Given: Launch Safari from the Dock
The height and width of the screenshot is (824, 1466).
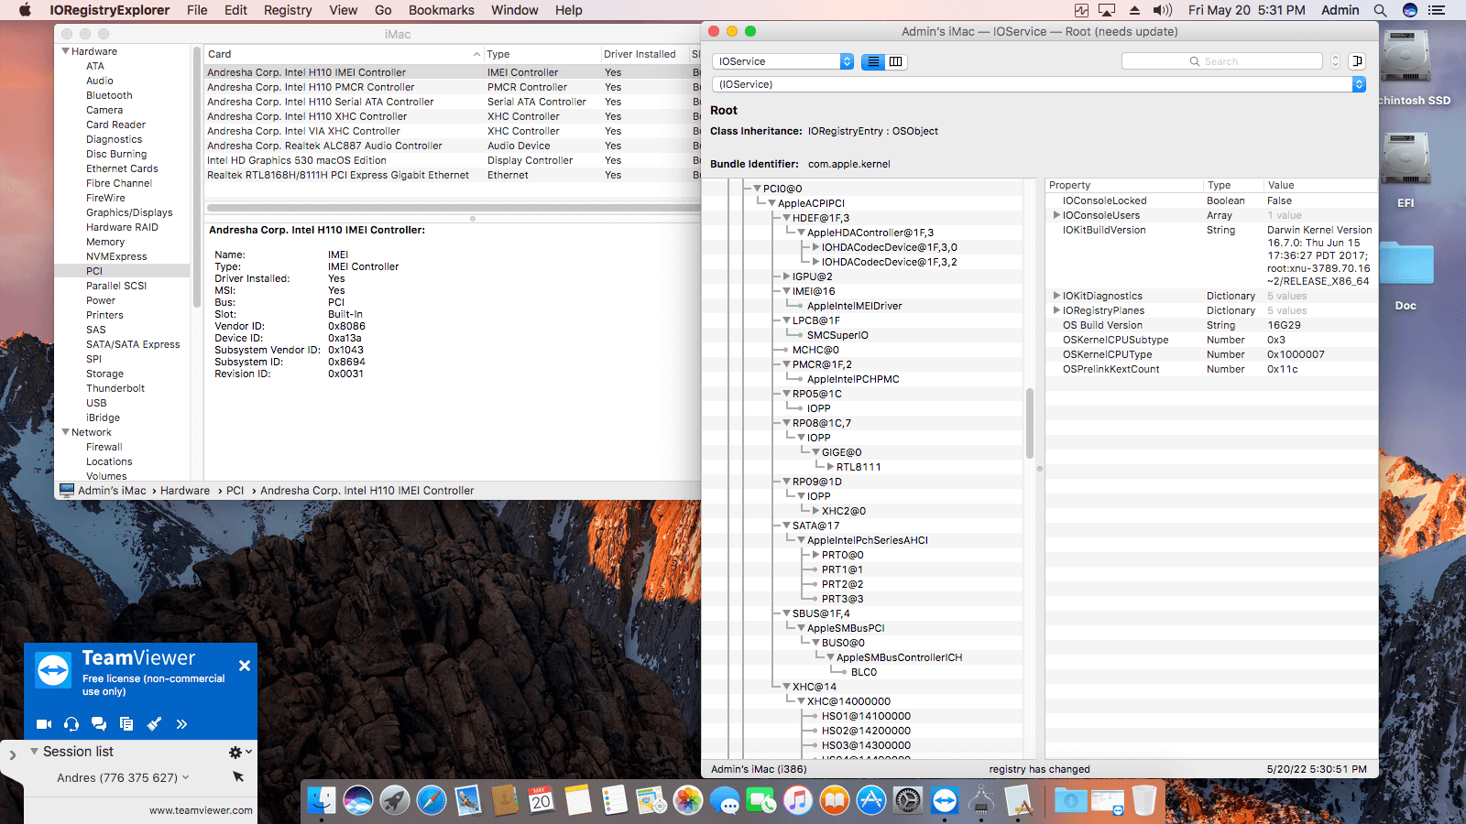Looking at the screenshot, I should (432, 801).
